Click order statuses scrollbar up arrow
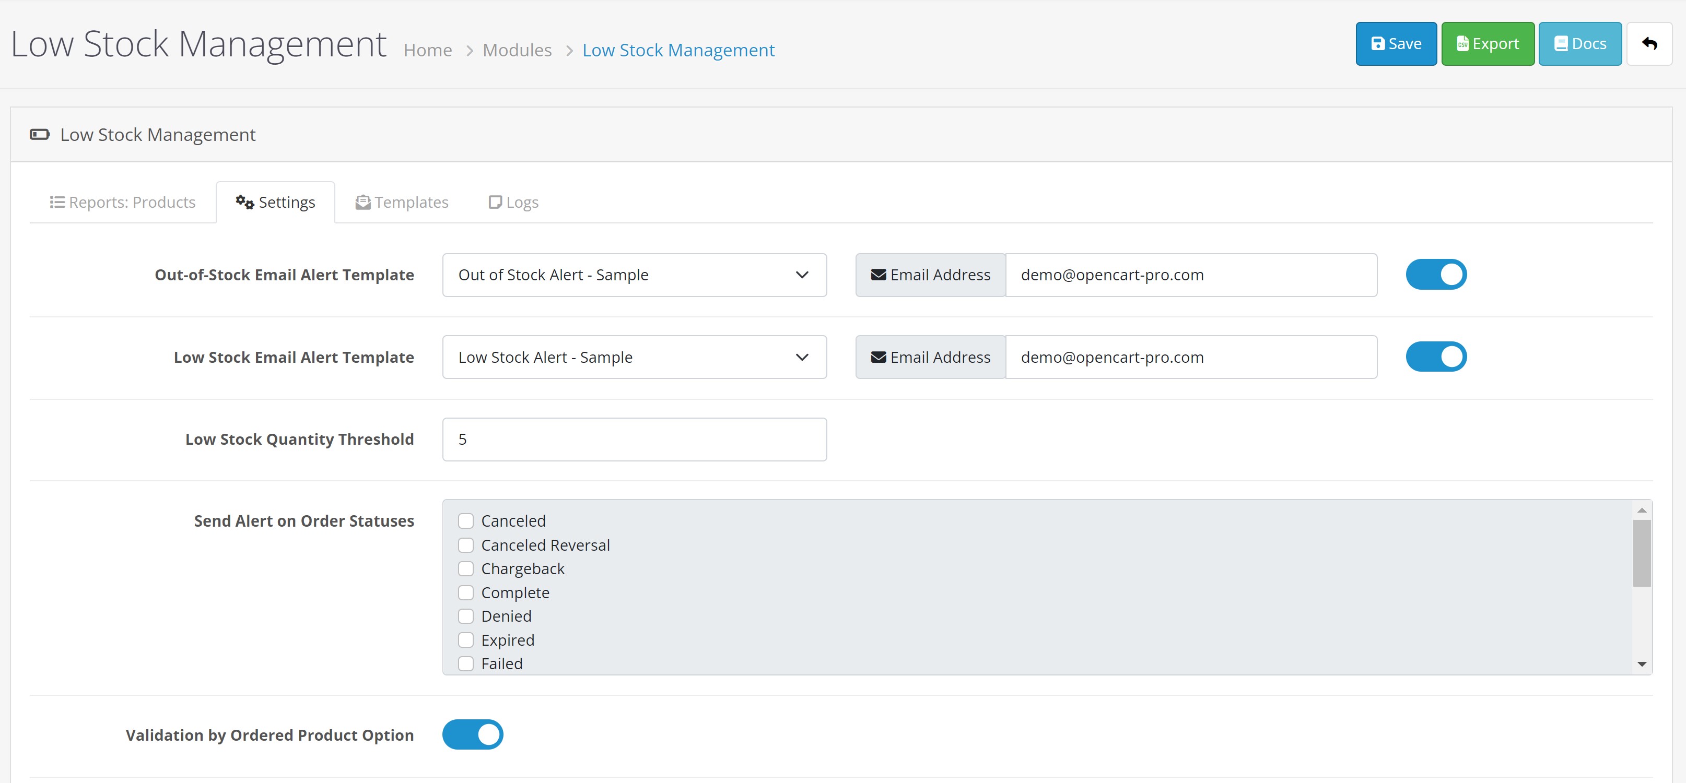 (1642, 510)
